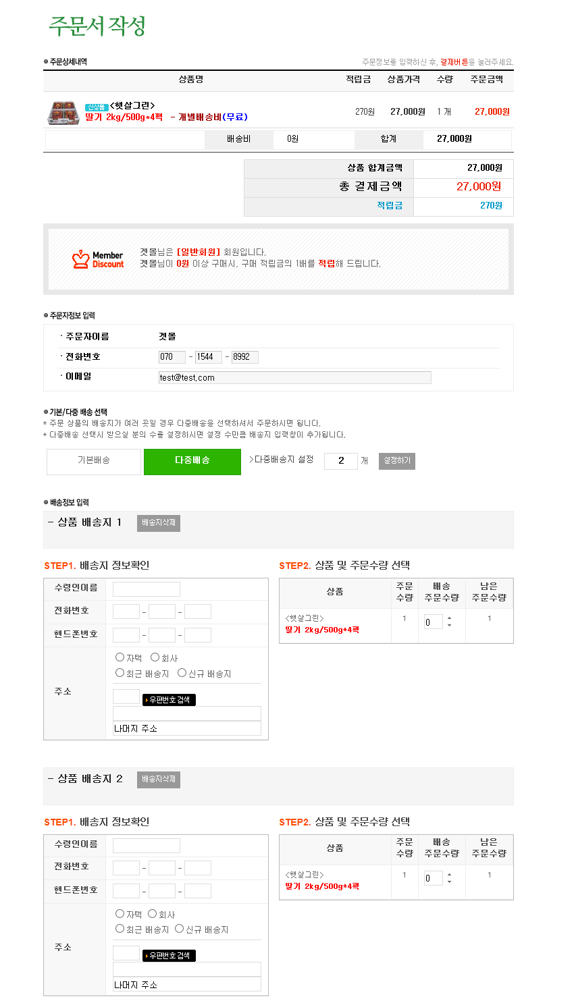This screenshot has width=574, height=1005.
Task: Decrease delivery quantity for 상품 배송지 1
Action: (x=450, y=626)
